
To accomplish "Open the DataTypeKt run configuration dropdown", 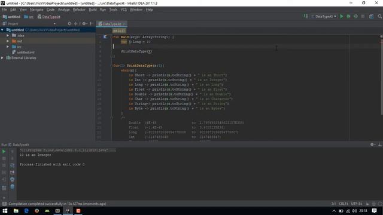I will pyautogui.click(x=324, y=16).
